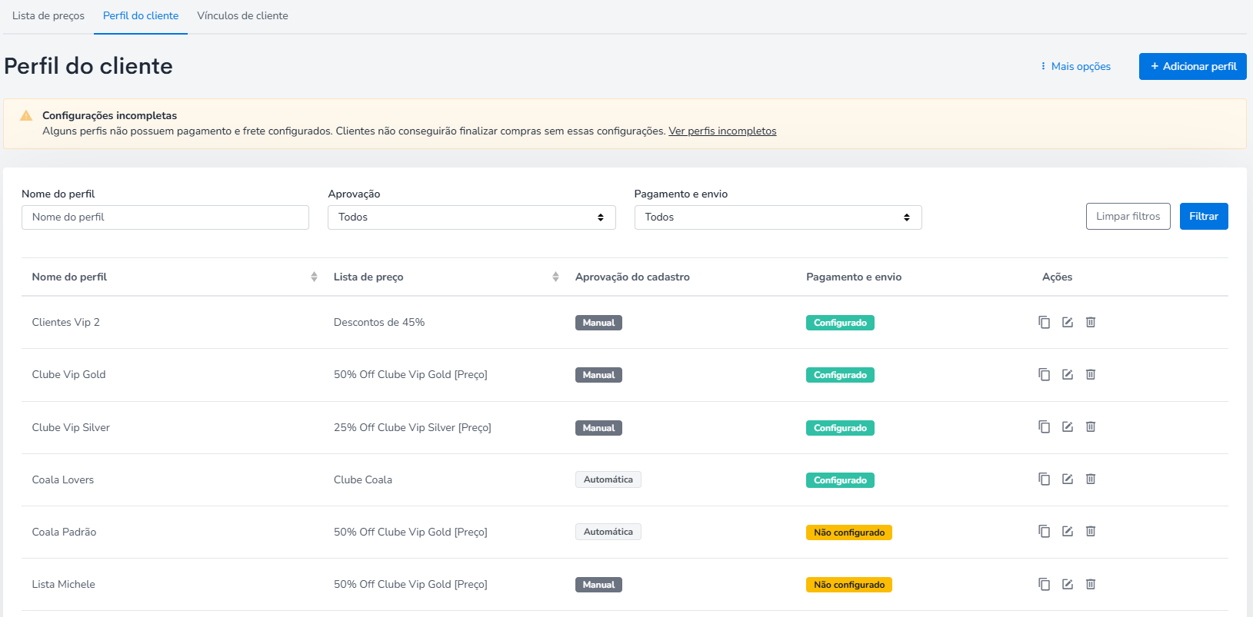Duplicate the Clientes Vip 2 profile
The image size is (1253, 617).
1044,322
